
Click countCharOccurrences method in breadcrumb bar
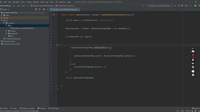pos(65,6)
